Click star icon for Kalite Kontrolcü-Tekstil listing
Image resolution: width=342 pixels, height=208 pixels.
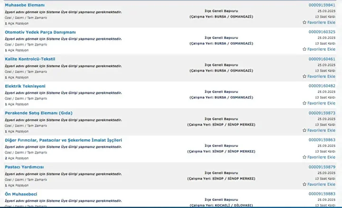[304, 76]
